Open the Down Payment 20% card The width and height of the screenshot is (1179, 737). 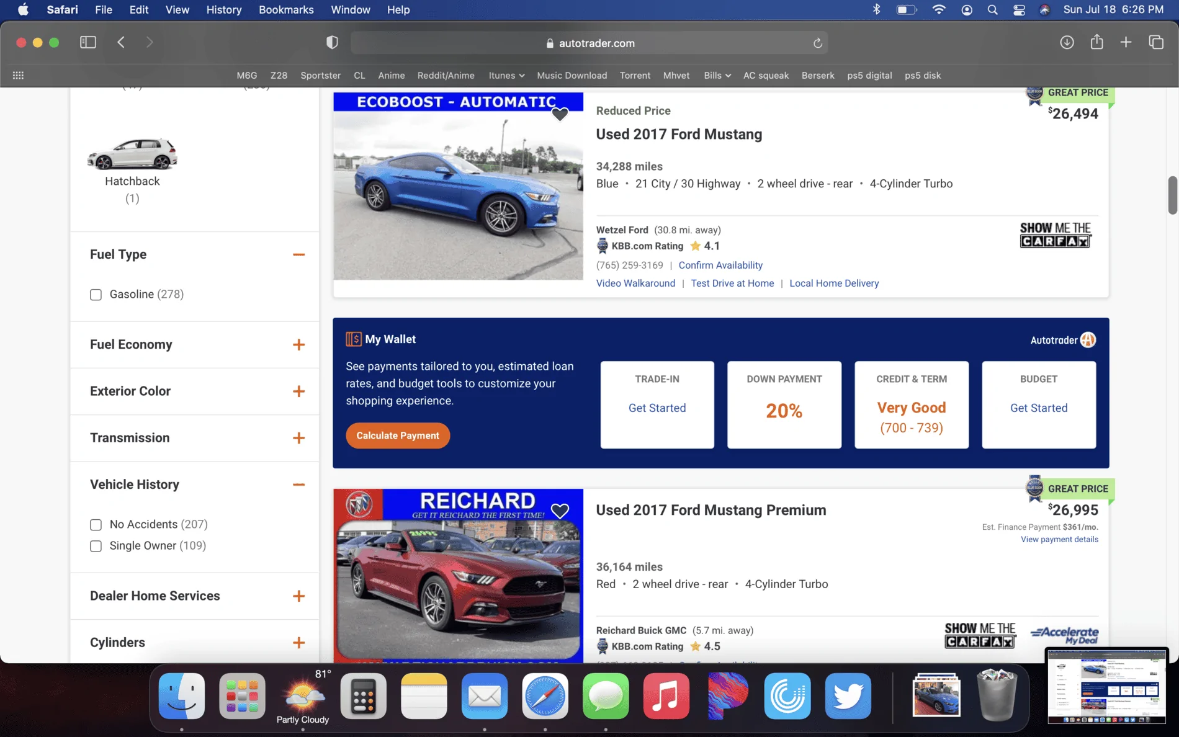pyautogui.click(x=784, y=404)
